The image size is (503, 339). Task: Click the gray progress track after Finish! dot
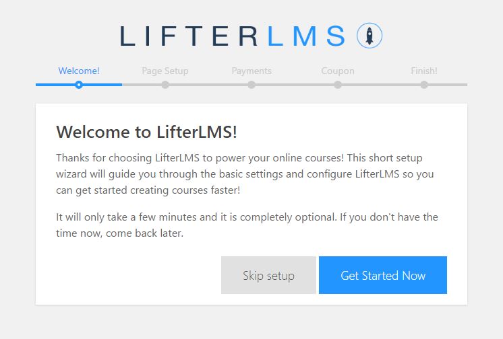coord(448,85)
